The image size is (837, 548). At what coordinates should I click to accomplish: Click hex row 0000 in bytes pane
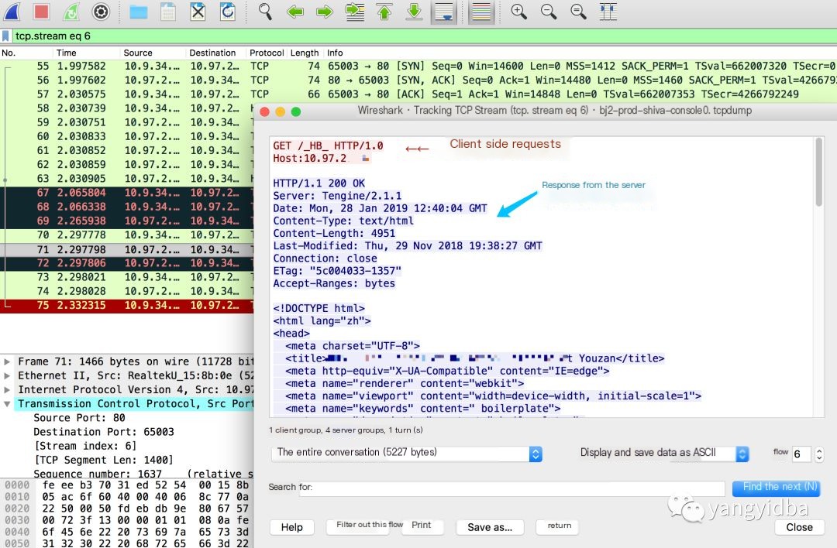[127, 485]
